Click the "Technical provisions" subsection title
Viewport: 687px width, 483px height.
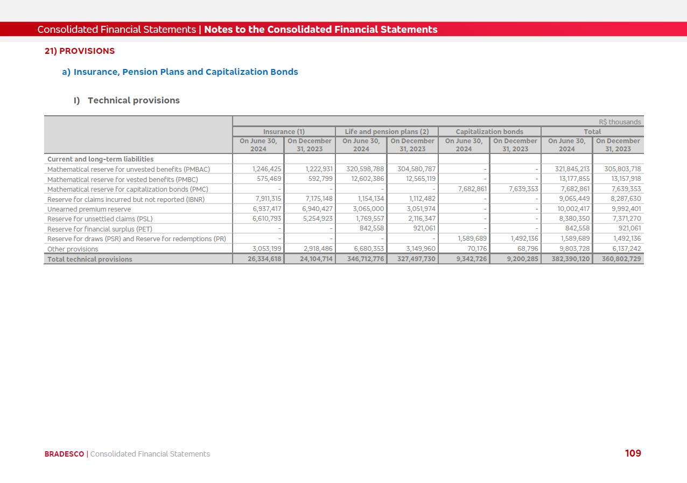click(x=134, y=101)
